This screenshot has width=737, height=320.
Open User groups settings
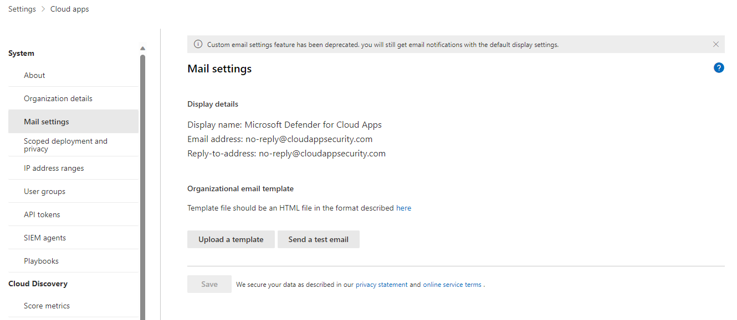click(45, 191)
